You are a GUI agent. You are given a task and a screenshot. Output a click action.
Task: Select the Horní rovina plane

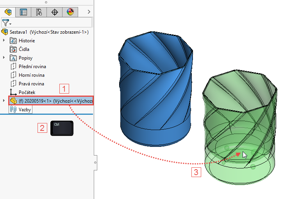tap(32, 75)
